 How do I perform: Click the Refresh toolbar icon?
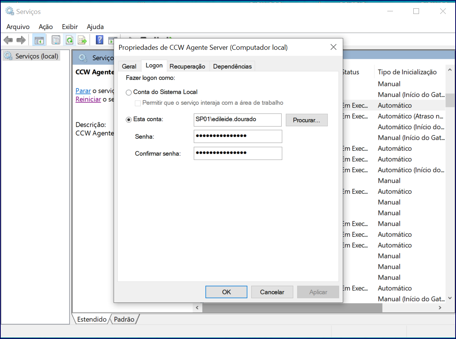(x=69, y=40)
